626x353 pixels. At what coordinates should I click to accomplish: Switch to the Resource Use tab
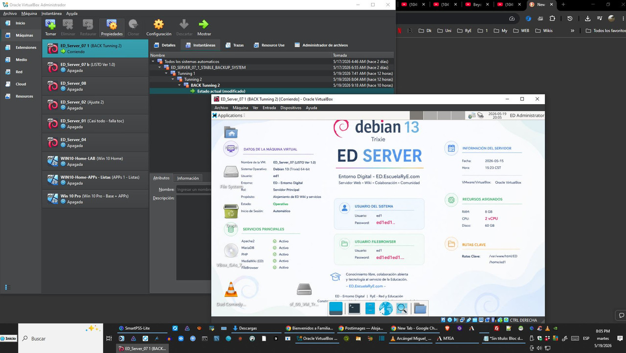pos(269,45)
